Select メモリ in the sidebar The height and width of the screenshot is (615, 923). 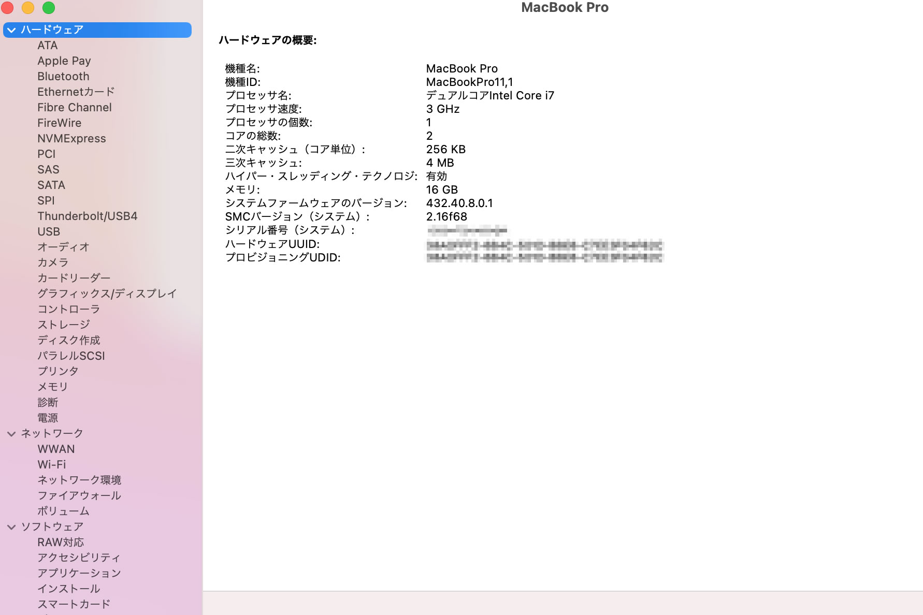tap(53, 387)
